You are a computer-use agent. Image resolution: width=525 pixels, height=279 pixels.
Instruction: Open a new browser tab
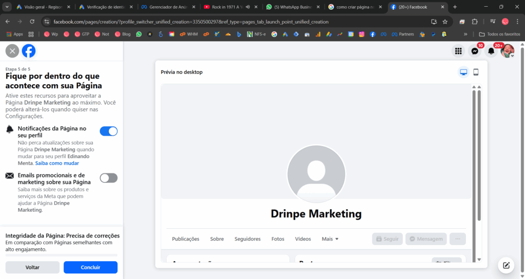click(x=455, y=7)
